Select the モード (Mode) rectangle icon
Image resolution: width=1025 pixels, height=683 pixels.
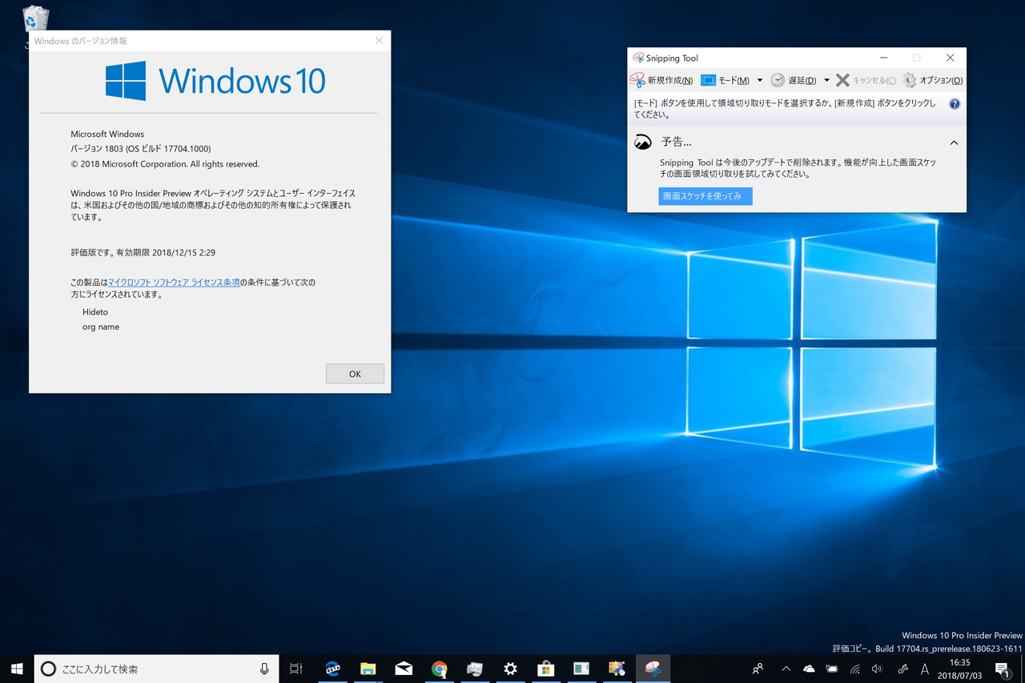(x=707, y=79)
